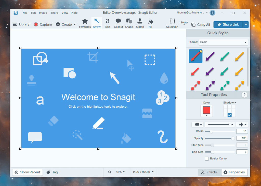Select the Stamp tool
Screen dimensions: 261x186
pyautogui.click(x=140, y=23)
